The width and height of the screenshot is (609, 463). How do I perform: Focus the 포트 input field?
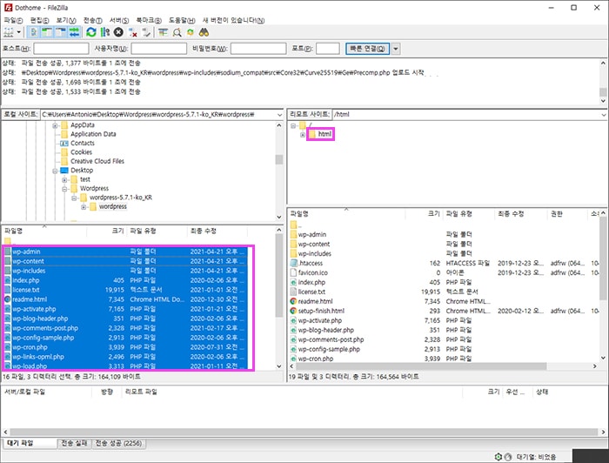(327, 49)
